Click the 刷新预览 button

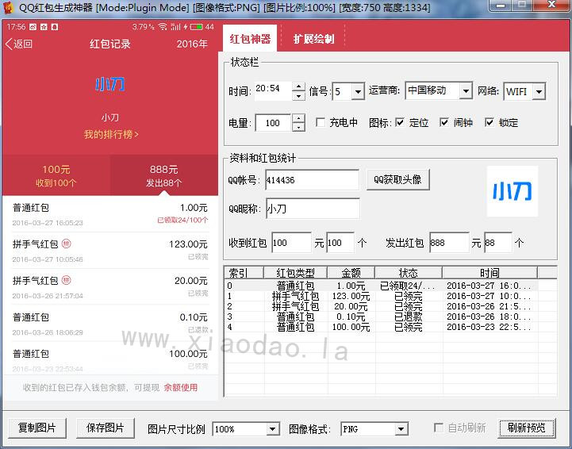coord(527,428)
